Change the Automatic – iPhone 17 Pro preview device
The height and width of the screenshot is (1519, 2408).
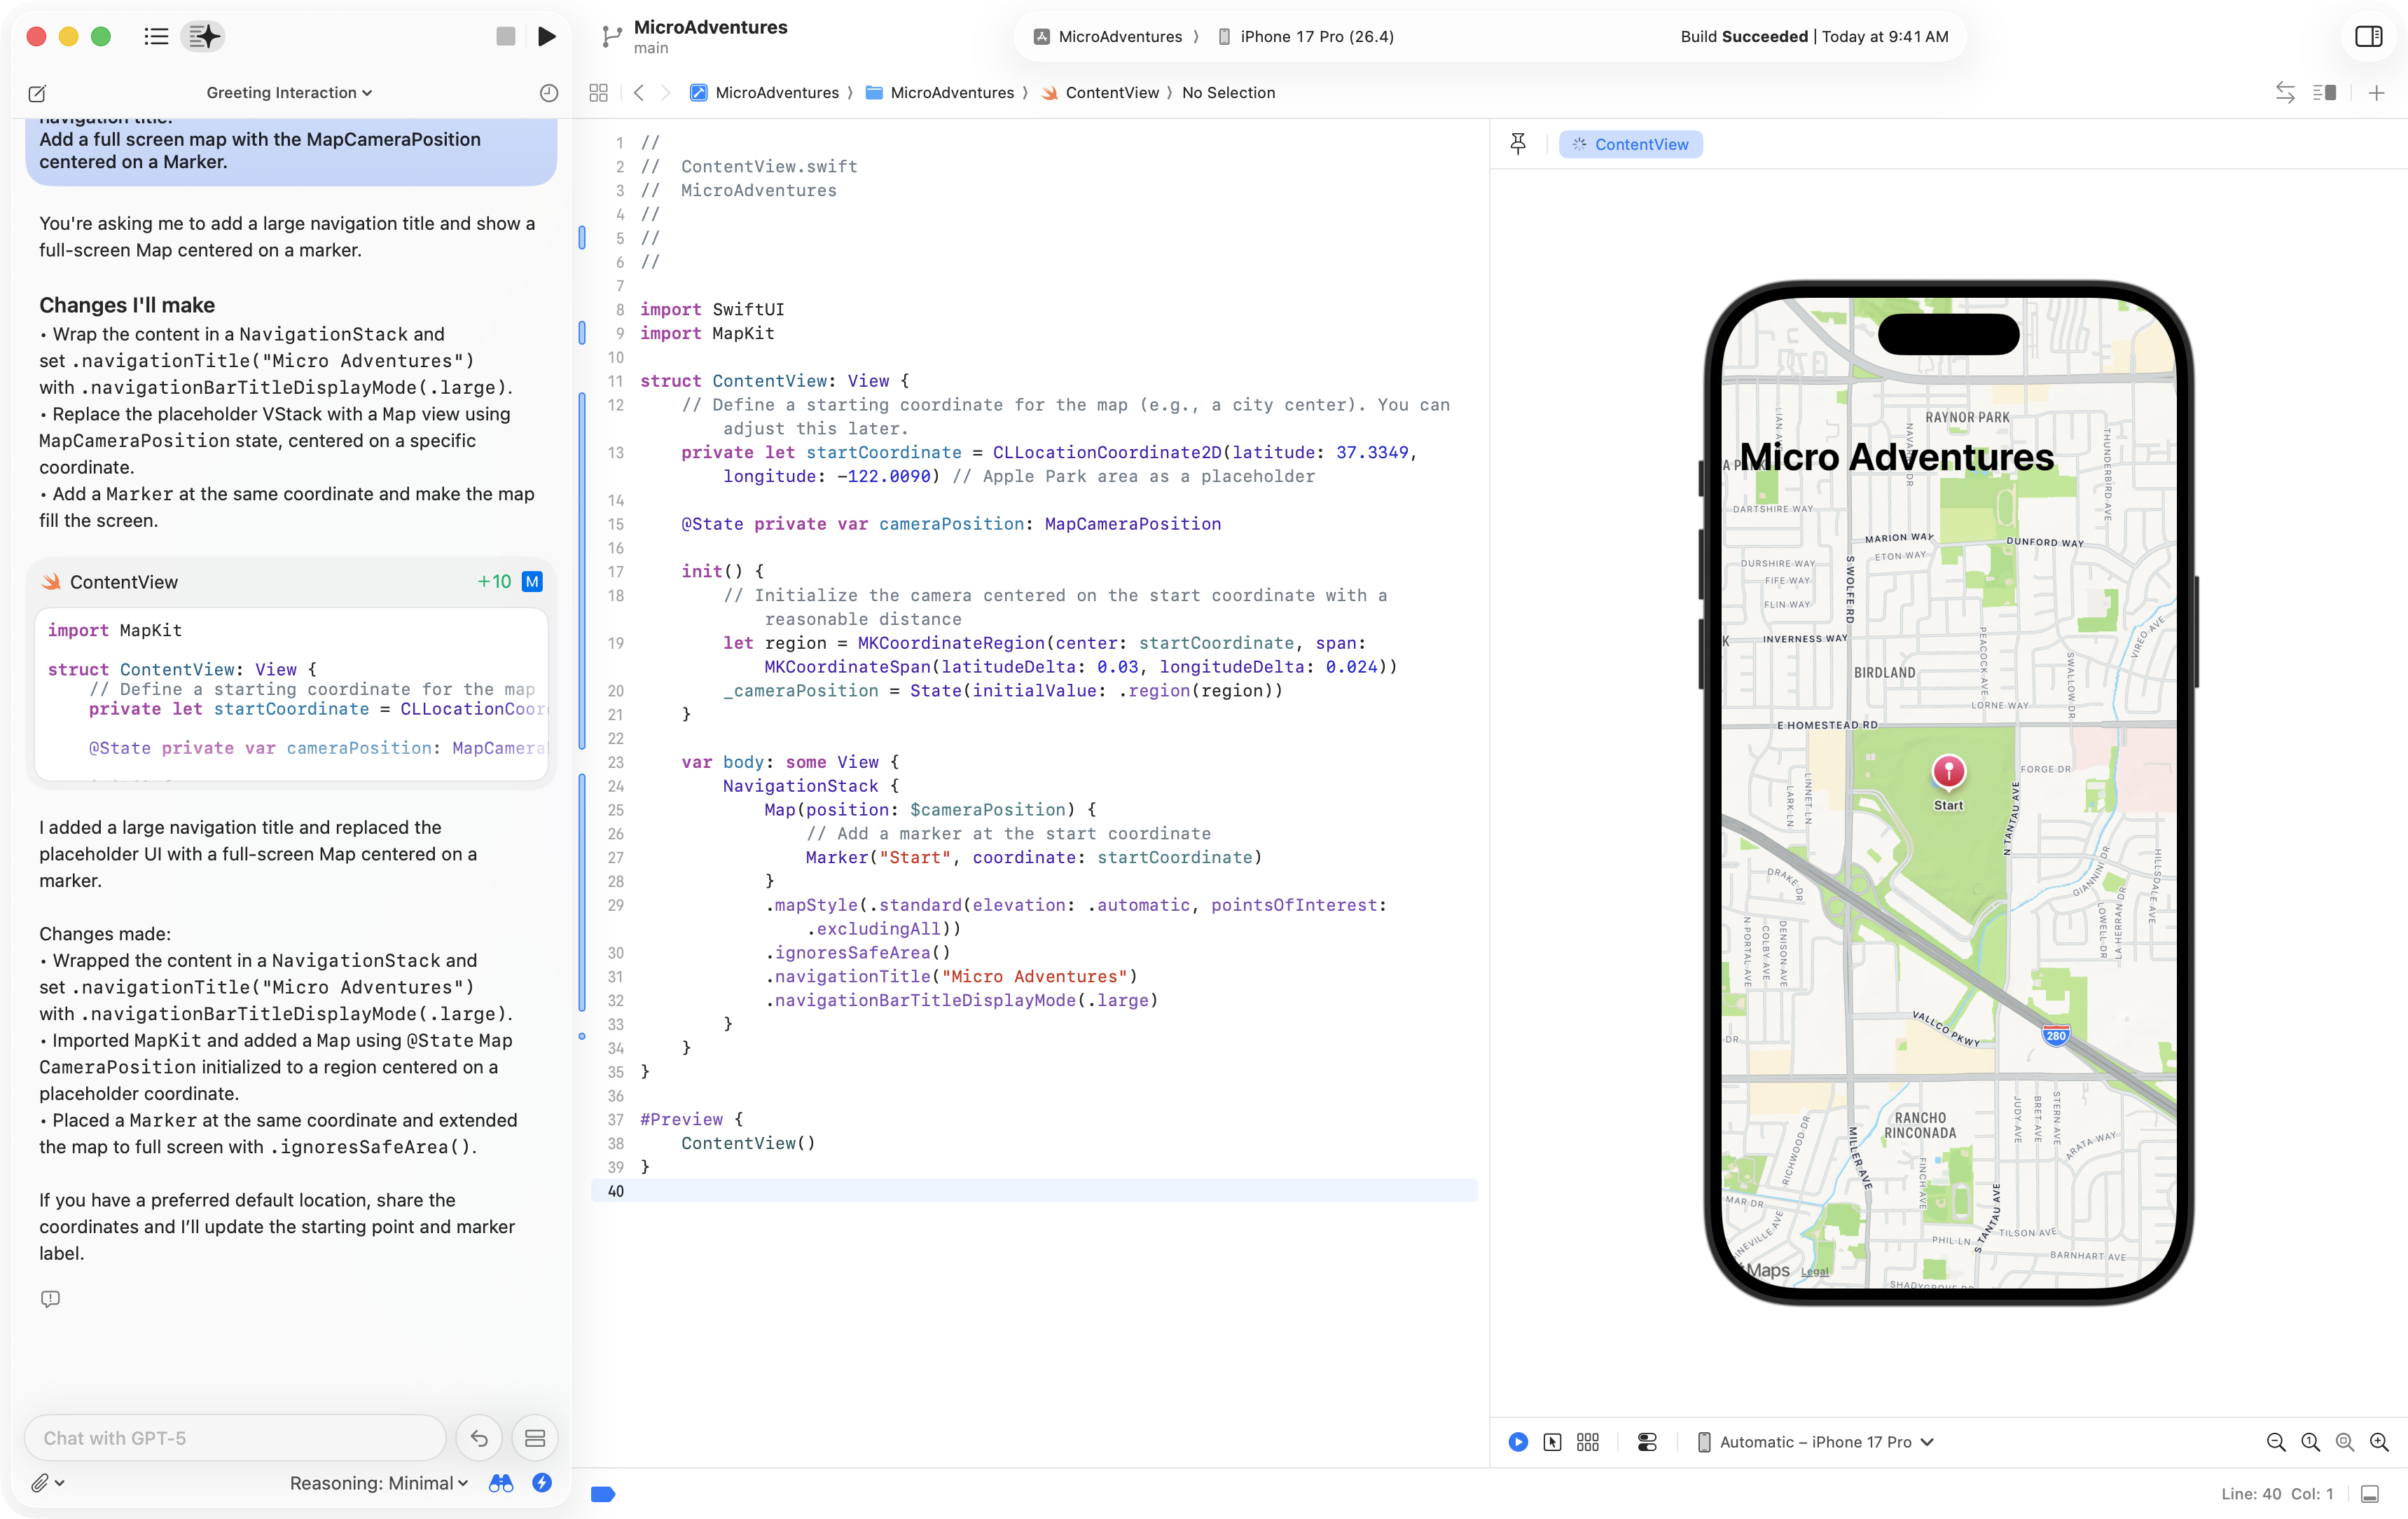pos(1816,1442)
